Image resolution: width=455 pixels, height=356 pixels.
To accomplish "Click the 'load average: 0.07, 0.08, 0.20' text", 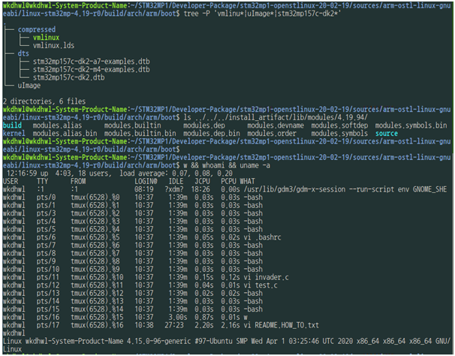I will [176, 173].
